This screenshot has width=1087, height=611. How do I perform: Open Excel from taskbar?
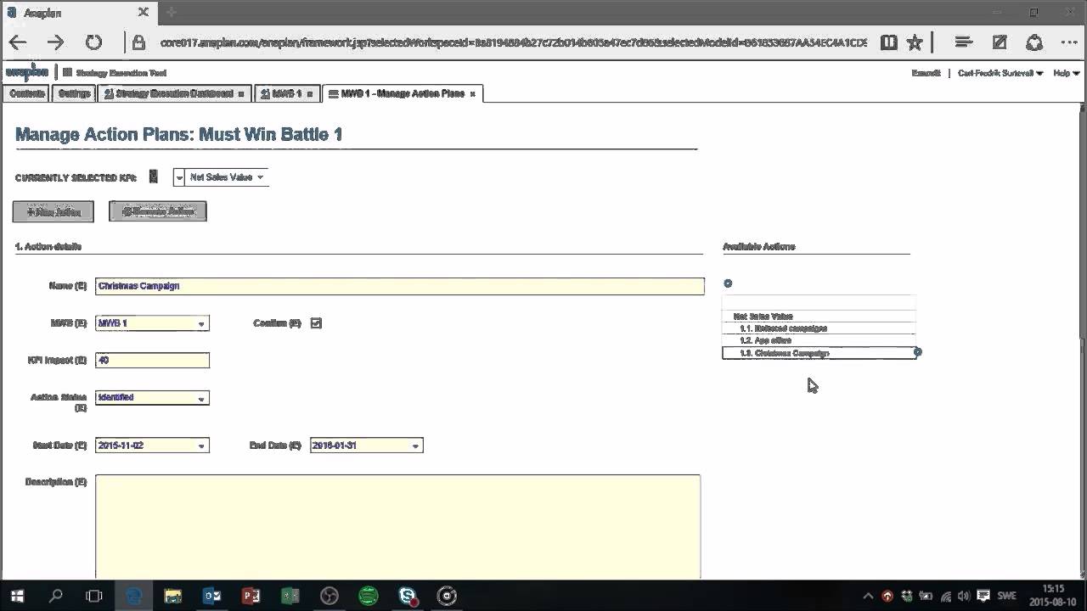290,596
